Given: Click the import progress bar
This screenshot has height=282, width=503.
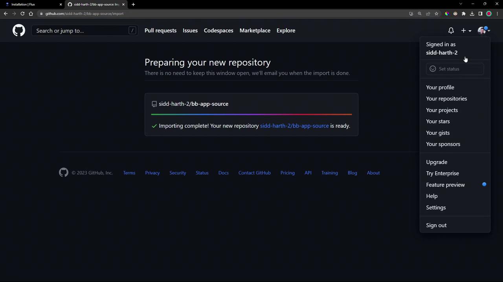Looking at the screenshot, I should click(251, 114).
